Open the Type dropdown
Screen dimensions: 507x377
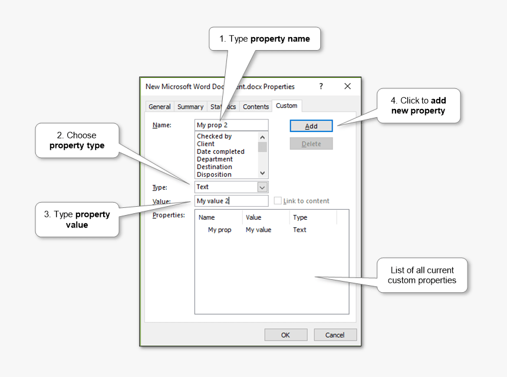coord(262,187)
